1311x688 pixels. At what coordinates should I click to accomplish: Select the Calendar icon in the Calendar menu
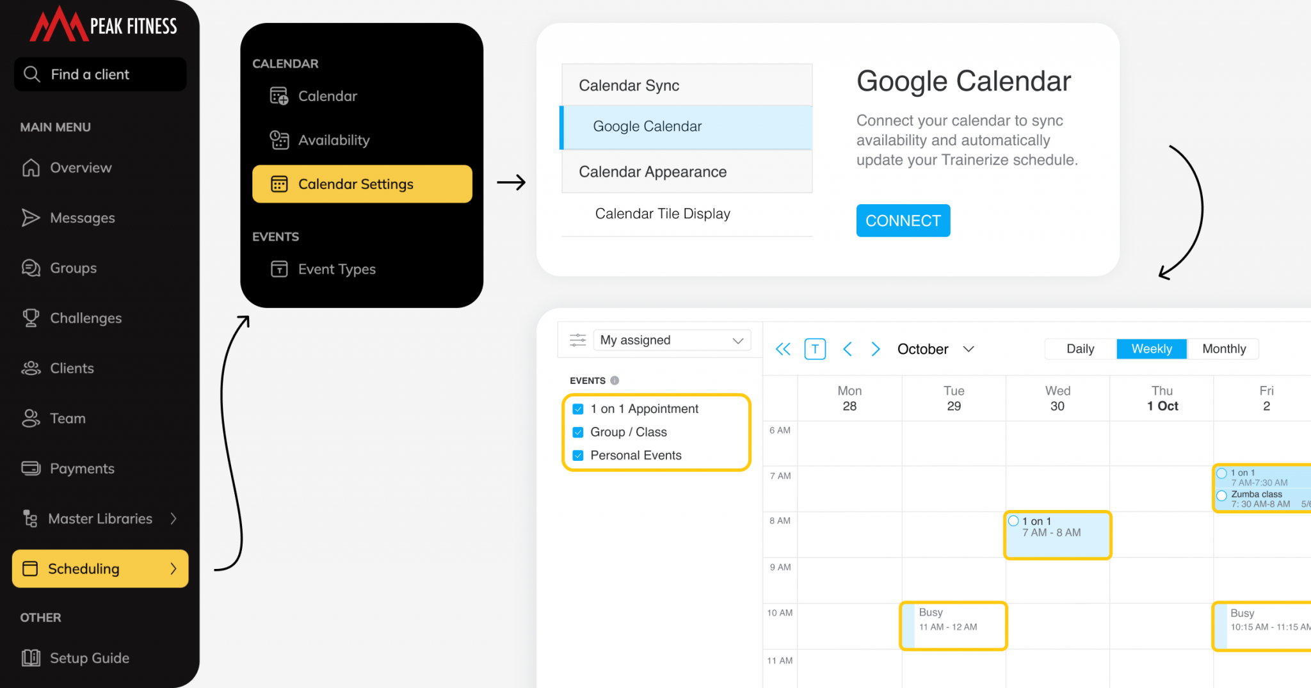point(280,96)
